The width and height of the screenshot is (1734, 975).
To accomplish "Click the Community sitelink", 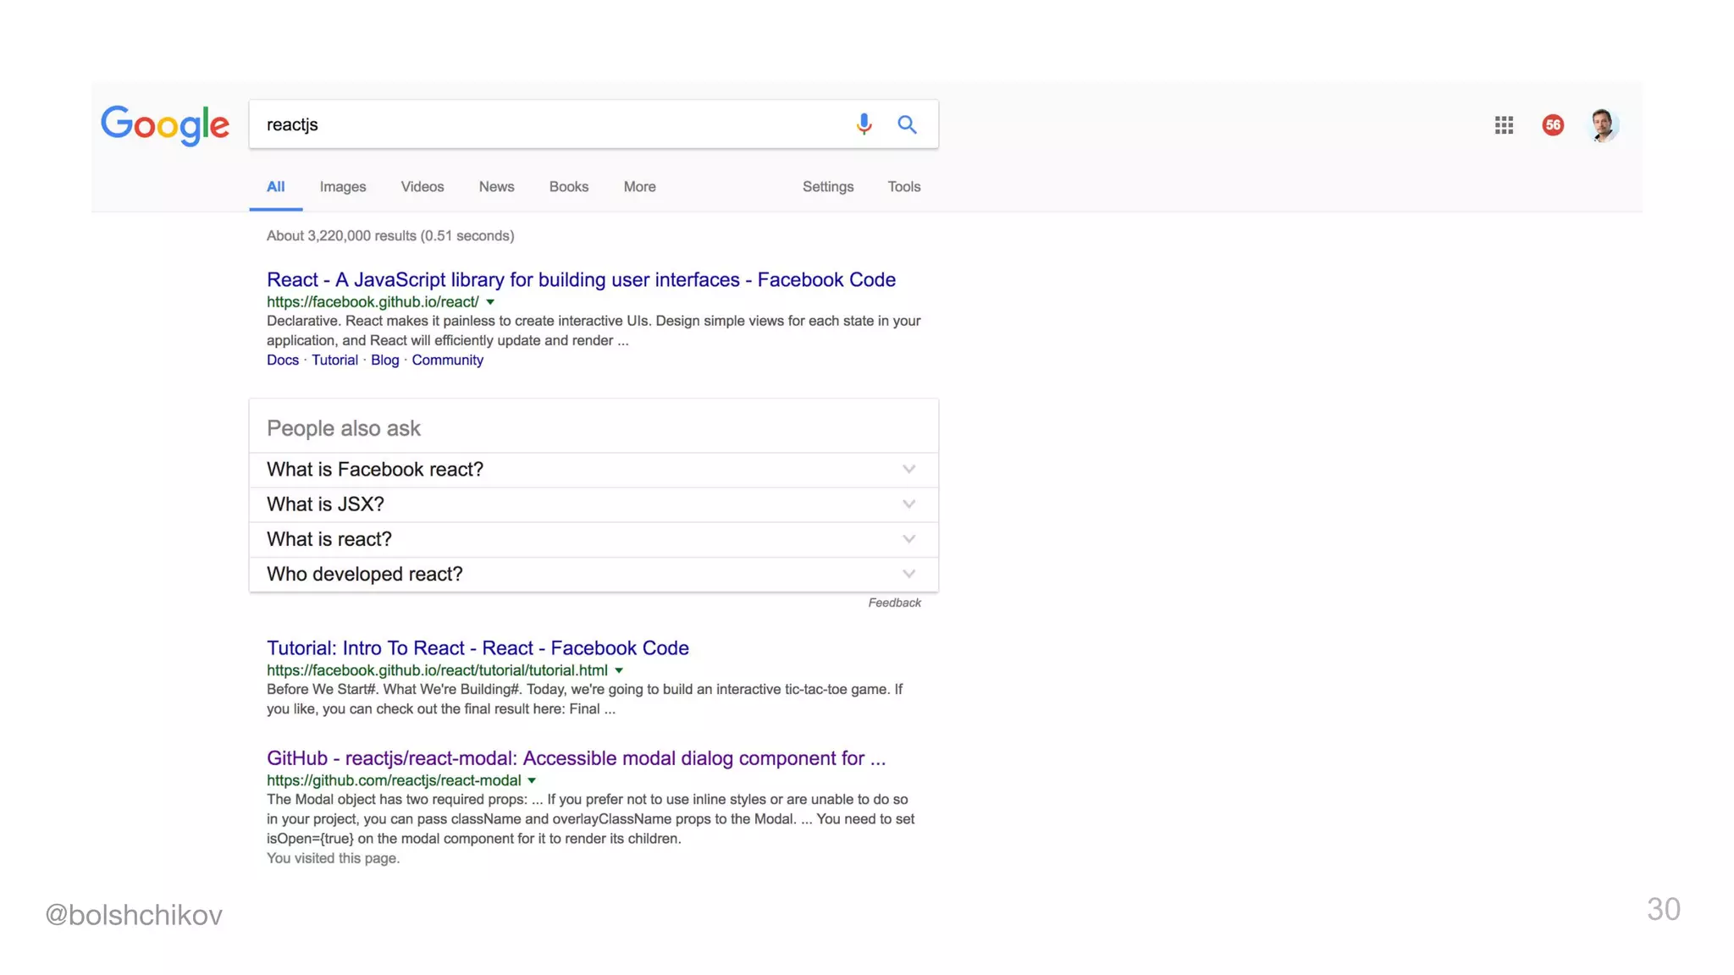I will [447, 360].
